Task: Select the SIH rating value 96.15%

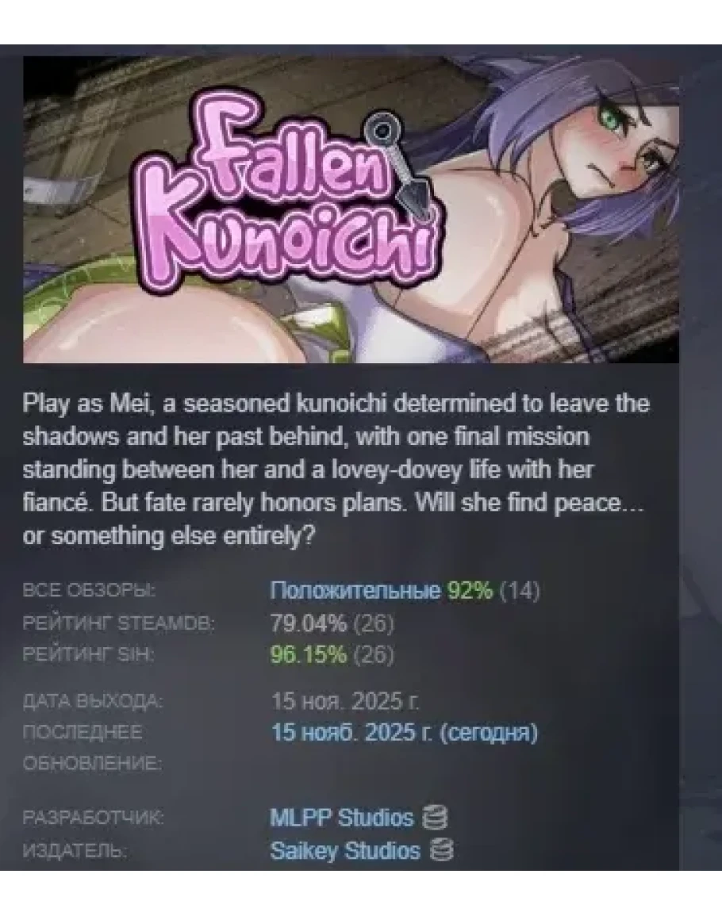Action: pos(308,655)
